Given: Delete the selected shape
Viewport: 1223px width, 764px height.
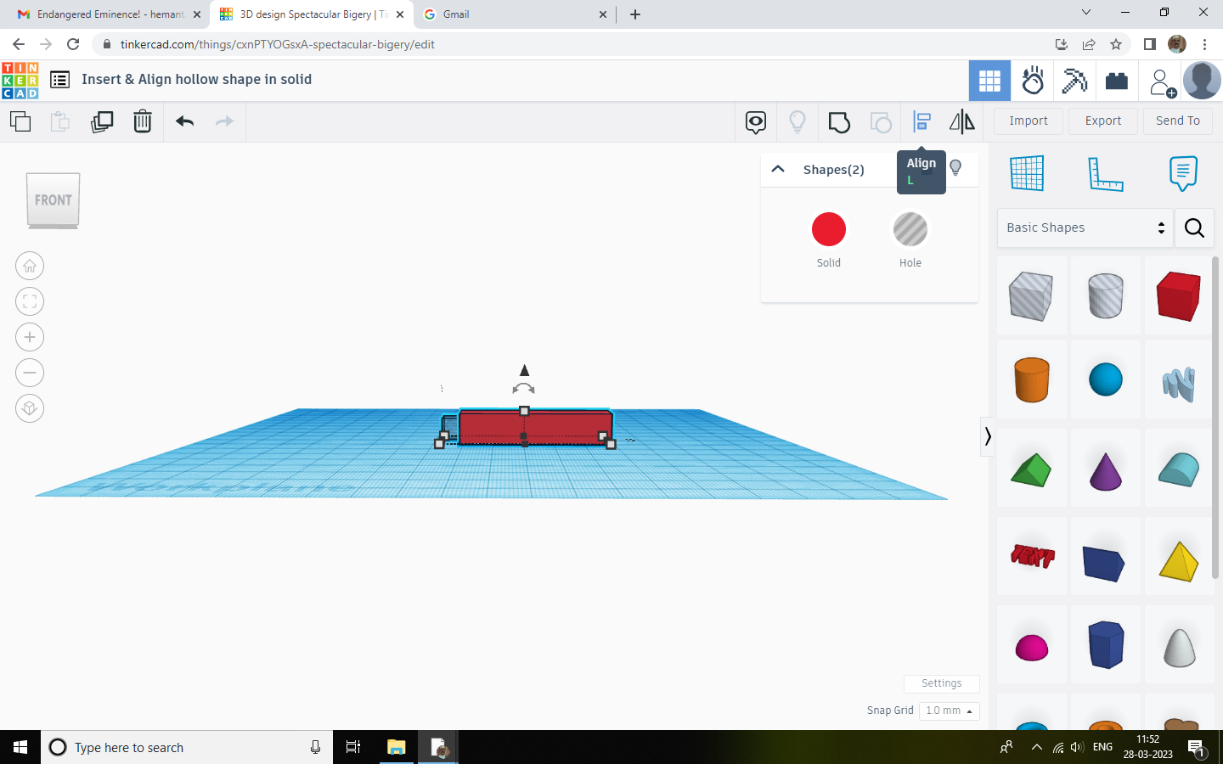Looking at the screenshot, I should (142, 121).
